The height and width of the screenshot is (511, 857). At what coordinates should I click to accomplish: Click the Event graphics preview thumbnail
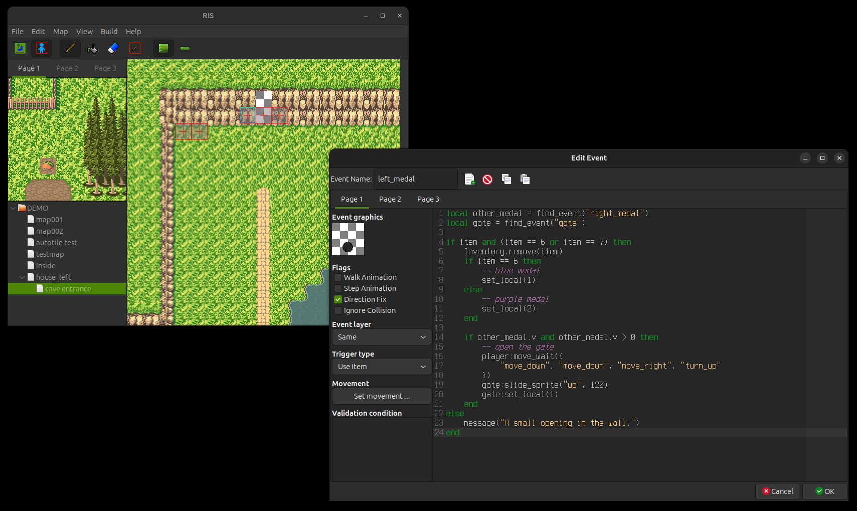348,239
